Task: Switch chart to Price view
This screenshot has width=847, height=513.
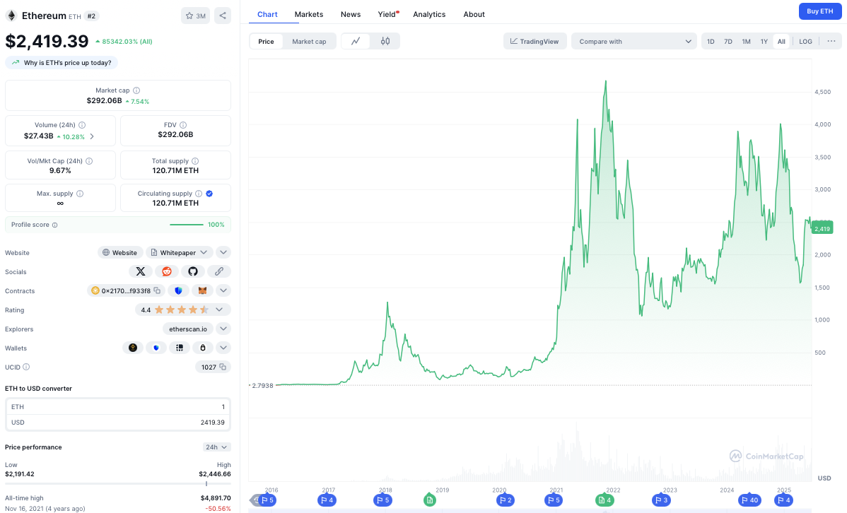Action: tap(266, 42)
